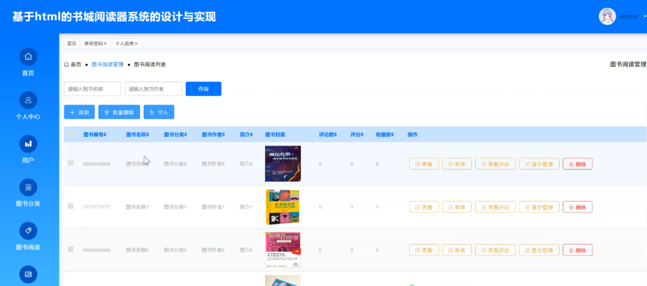Focus the 请输入图书名称 input field
This screenshot has height=286, width=647.
pos(93,89)
